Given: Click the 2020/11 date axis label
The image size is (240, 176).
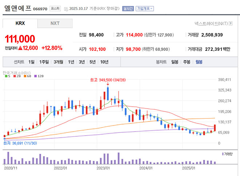Looking at the screenshot, I should coord(11,168).
